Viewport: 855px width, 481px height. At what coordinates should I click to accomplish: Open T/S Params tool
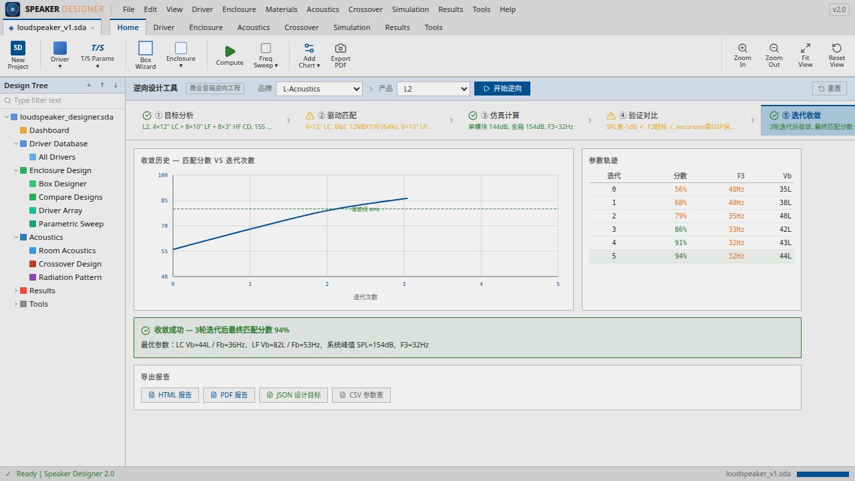click(98, 55)
